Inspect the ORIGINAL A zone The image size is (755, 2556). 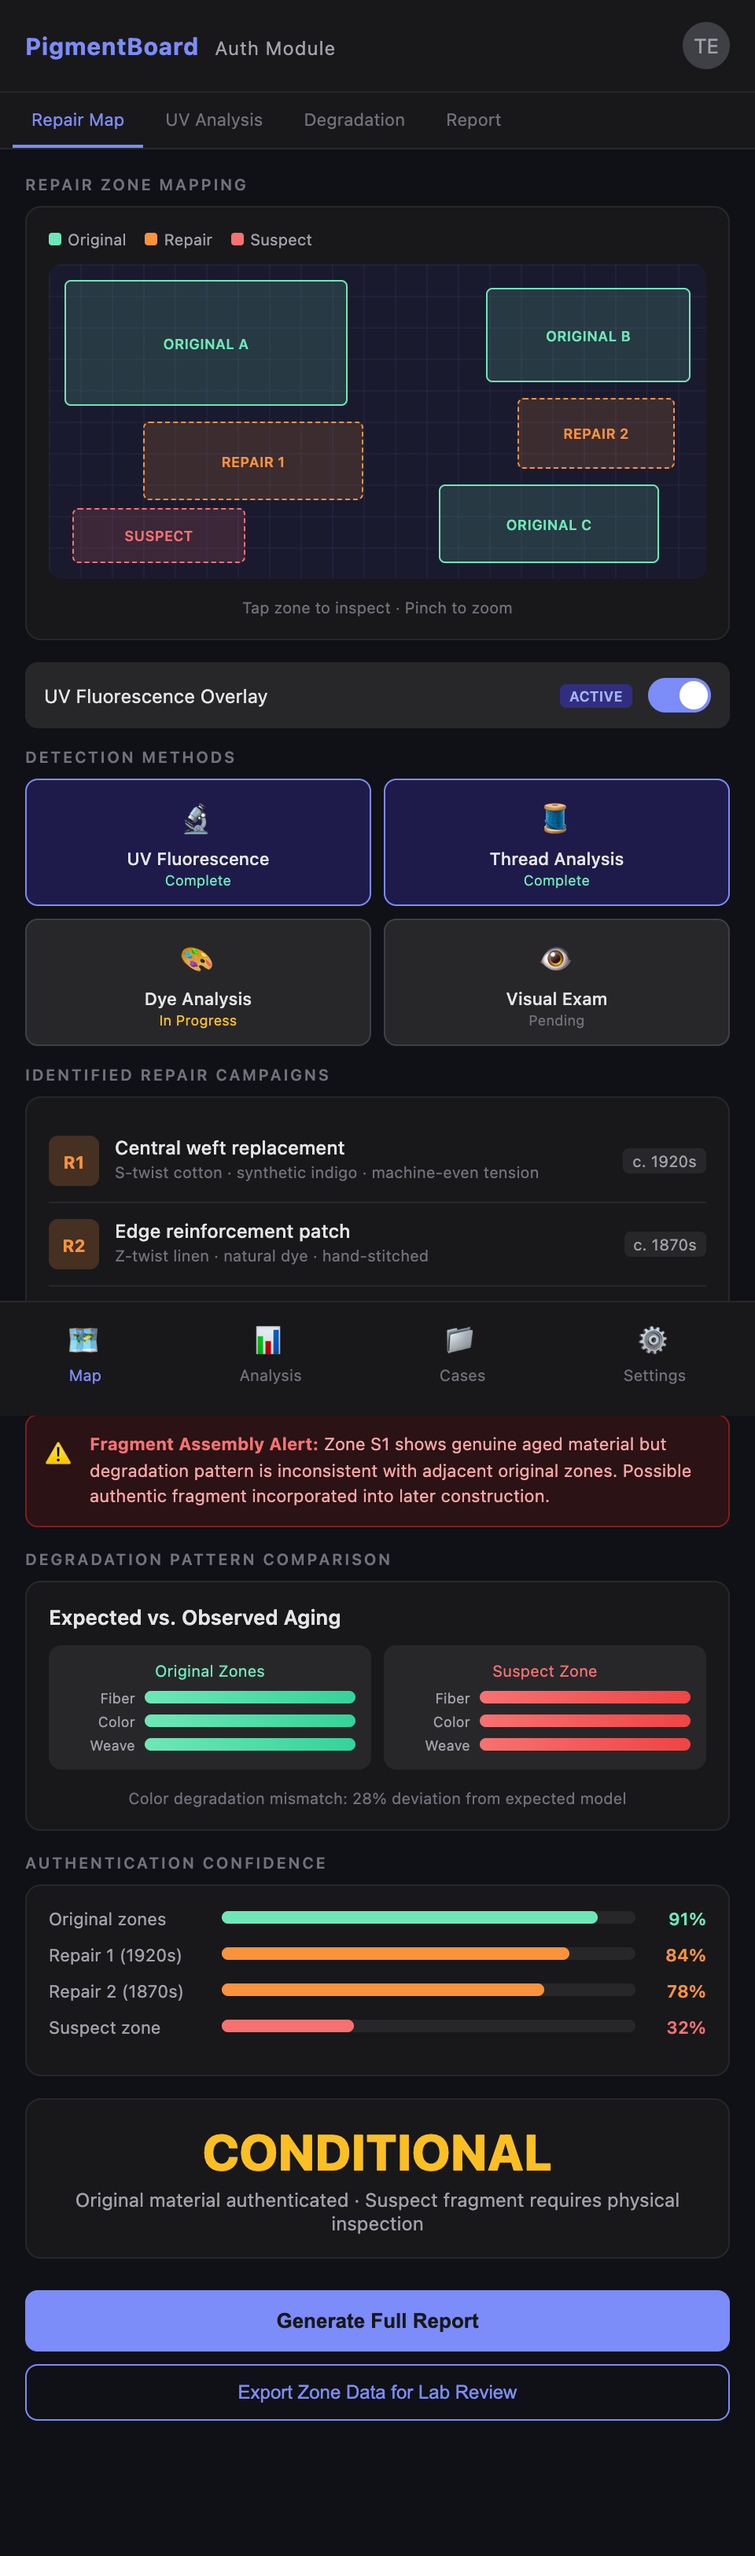click(x=205, y=342)
